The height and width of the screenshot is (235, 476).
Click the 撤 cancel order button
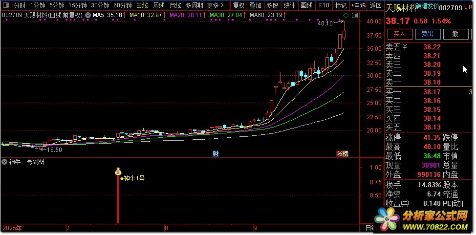click(455, 34)
